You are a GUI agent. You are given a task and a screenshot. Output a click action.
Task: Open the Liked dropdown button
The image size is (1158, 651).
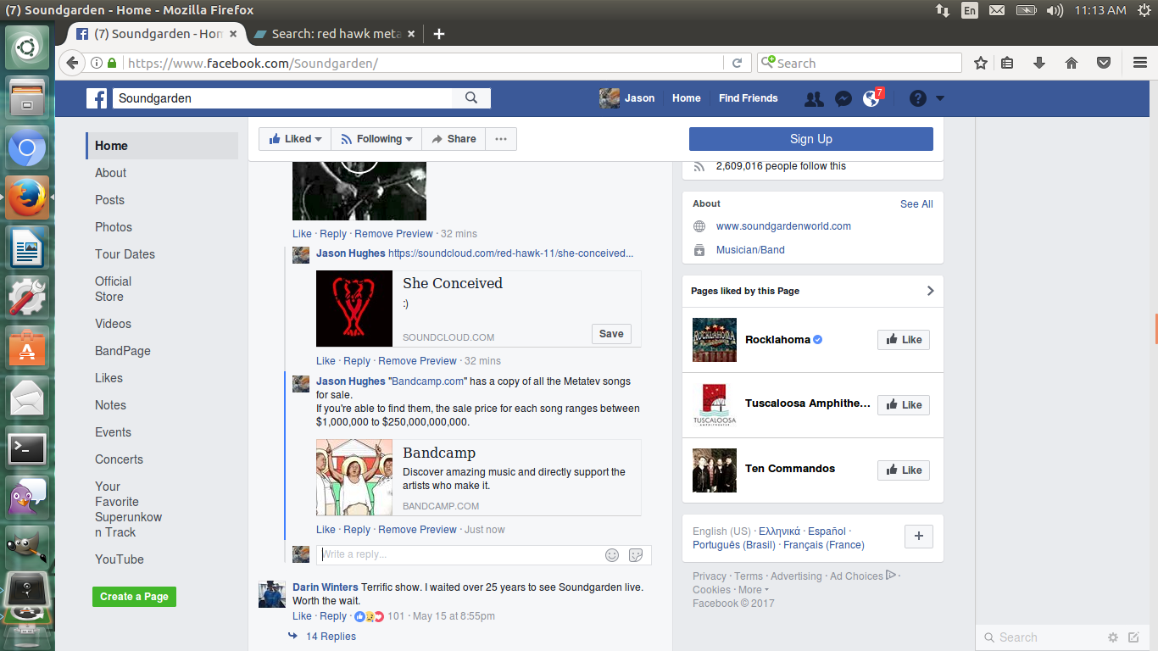pyautogui.click(x=295, y=139)
